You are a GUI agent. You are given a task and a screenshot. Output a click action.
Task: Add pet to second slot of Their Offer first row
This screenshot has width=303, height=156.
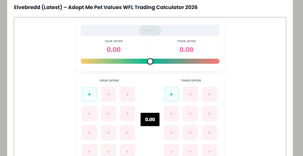point(190,94)
